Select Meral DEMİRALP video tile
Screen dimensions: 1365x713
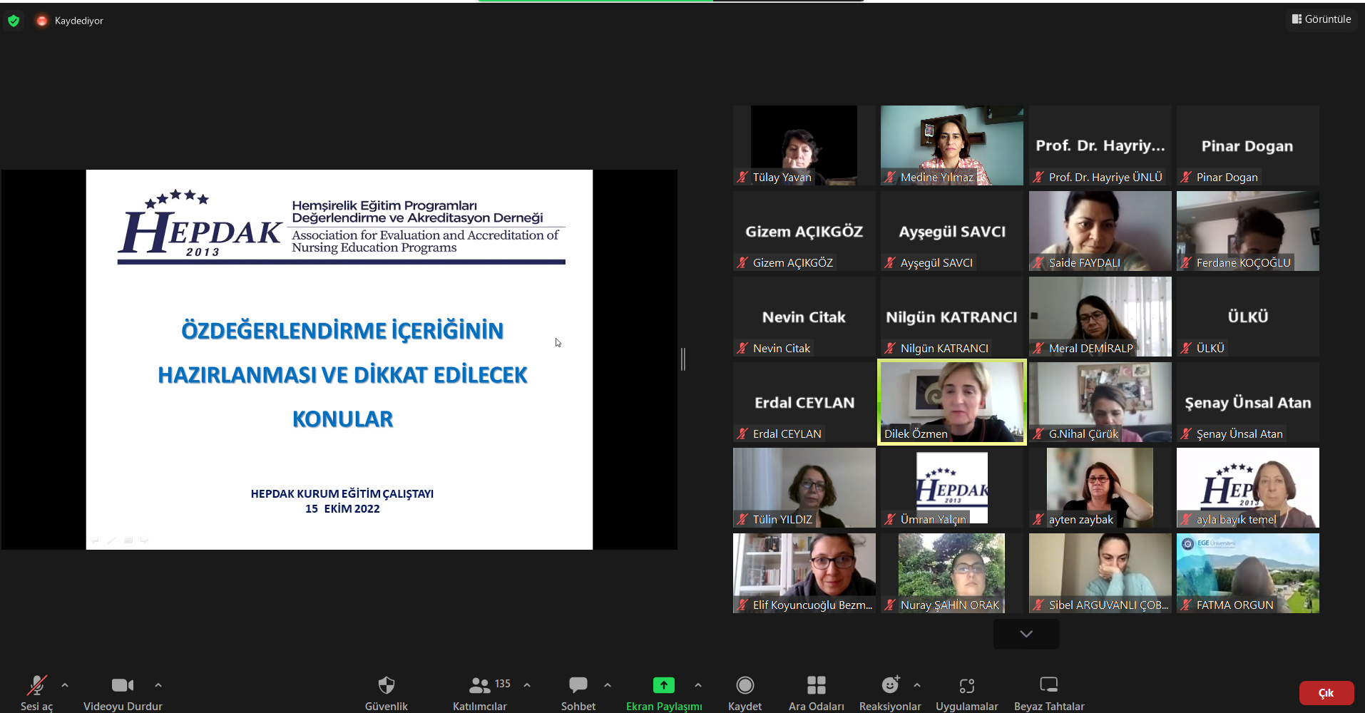[x=1100, y=317]
